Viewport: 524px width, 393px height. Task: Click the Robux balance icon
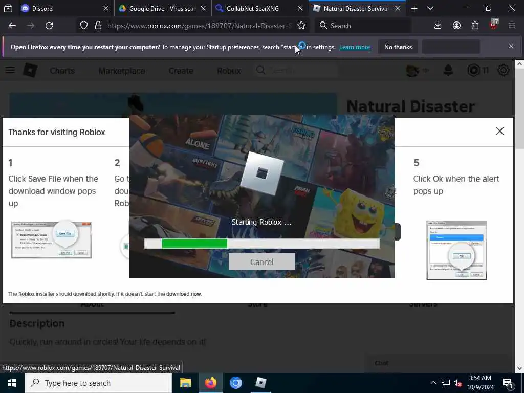(x=473, y=71)
